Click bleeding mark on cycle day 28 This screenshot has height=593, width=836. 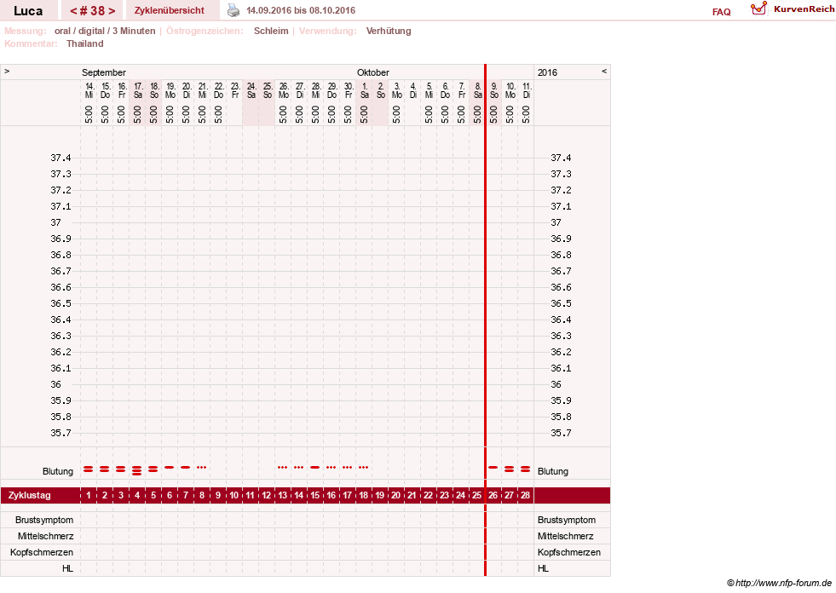525,469
